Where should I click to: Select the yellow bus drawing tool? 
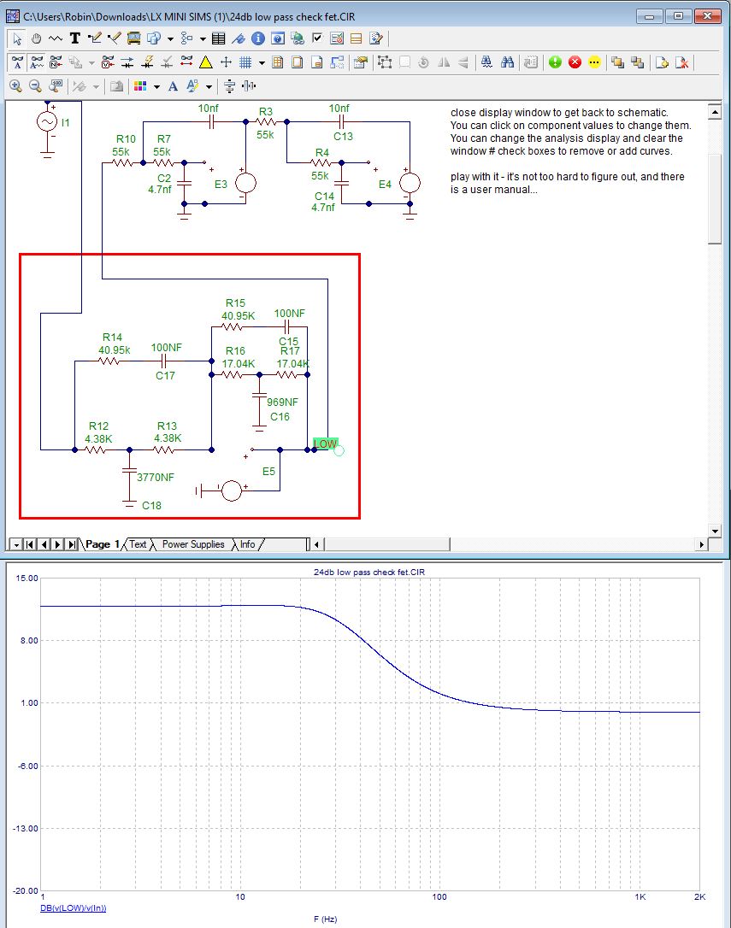134,38
